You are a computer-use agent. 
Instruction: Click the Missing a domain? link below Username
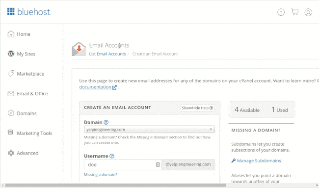(101, 175)
